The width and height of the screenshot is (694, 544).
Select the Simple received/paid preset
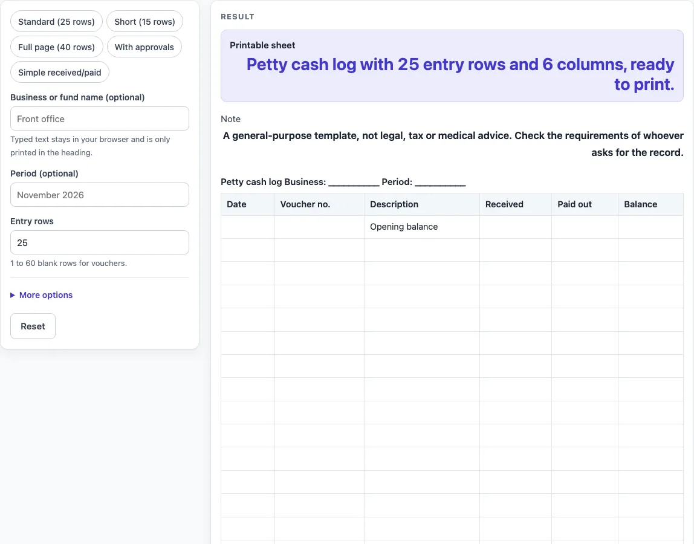tap(60, 72)
